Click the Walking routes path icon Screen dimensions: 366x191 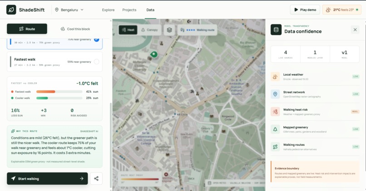[275, 147]
